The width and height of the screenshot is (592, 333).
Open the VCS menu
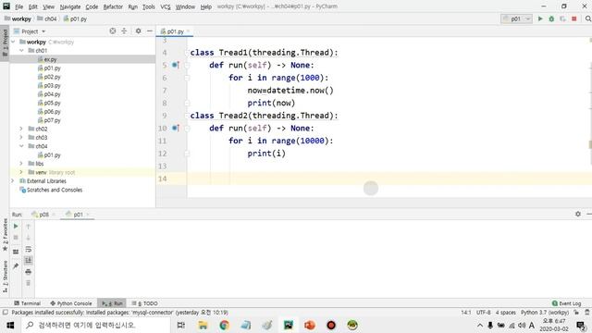click(166, 6)
